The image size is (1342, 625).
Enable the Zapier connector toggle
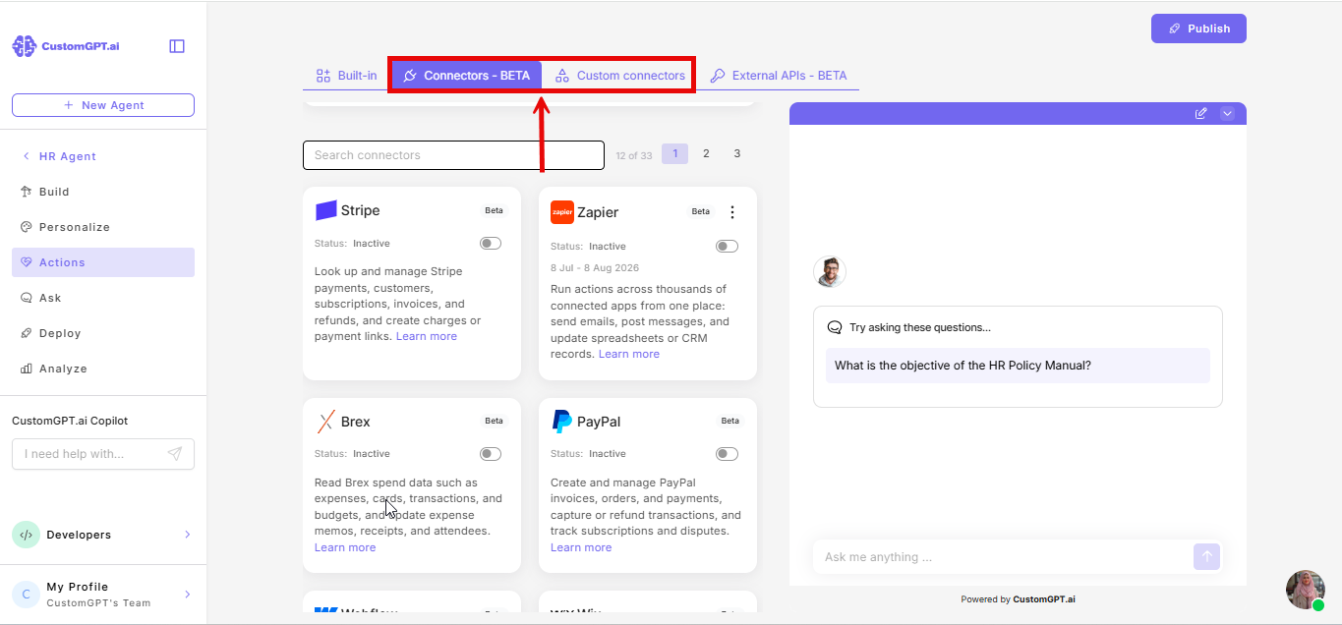pyautogui.click(x=727, y=246)
